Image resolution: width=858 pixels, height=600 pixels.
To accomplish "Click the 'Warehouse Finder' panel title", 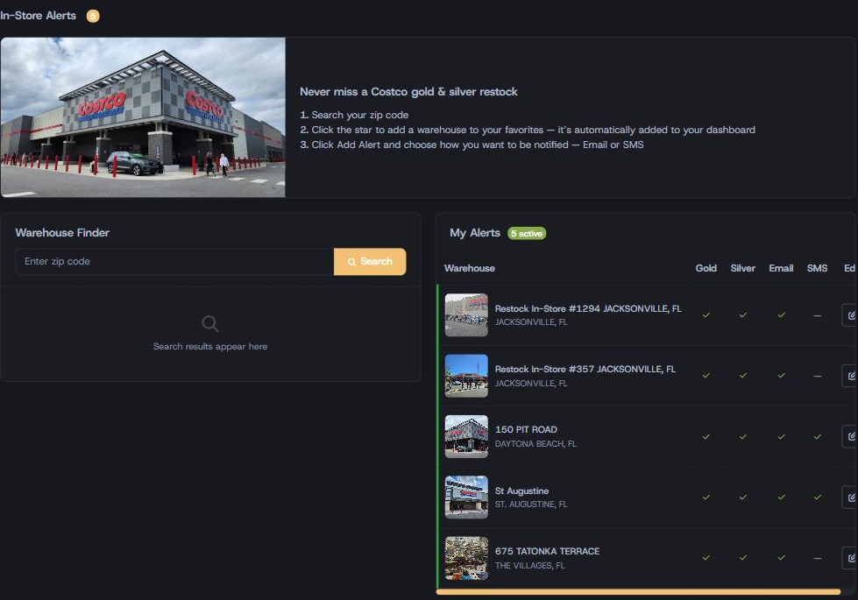I will 62,232.
